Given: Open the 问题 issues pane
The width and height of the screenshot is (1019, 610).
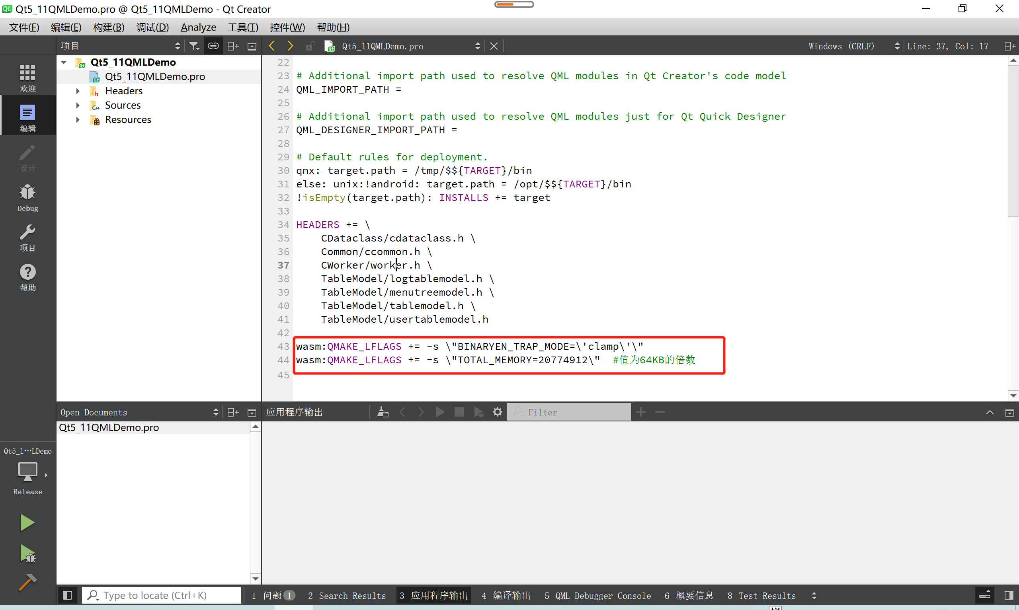Looking at the screenshot, I should 273,596.
